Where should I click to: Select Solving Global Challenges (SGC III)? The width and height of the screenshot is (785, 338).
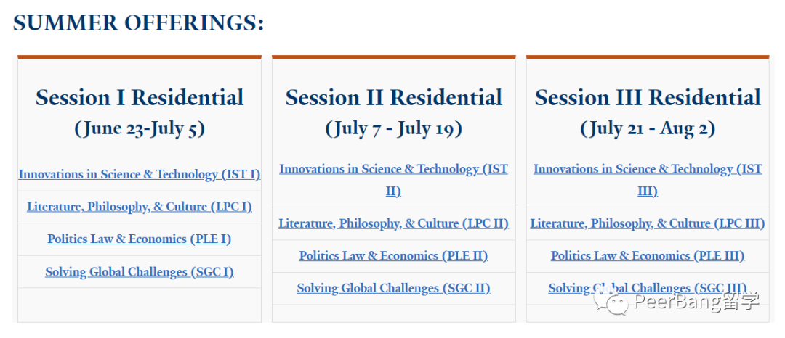pos(648,288)
